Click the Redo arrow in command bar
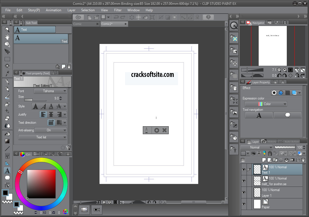Image resolution: width=309 pixels, height=217 pixels. click(123, 17)
